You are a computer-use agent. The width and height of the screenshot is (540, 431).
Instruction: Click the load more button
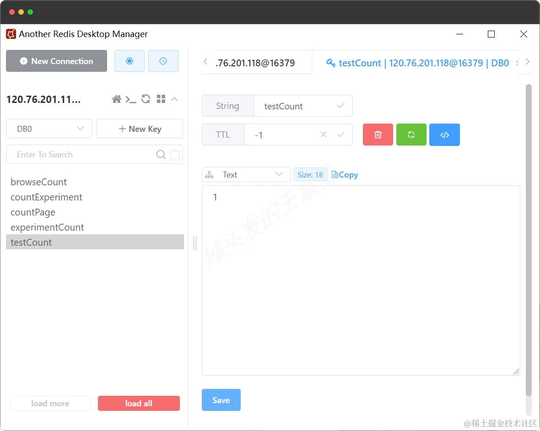(x=50, y=403)
